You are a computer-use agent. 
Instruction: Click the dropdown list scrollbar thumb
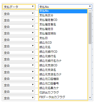pyautogui.click(x=90, y=28)
